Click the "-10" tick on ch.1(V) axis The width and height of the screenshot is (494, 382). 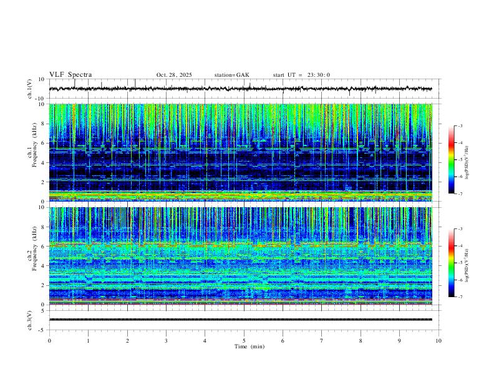pos(40,99)
